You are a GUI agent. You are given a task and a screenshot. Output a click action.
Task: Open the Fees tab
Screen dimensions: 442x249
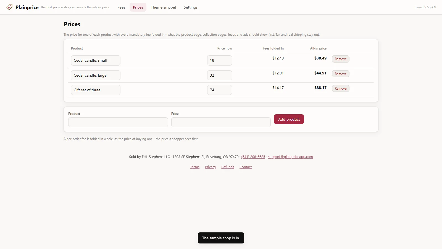click(121, 7)
